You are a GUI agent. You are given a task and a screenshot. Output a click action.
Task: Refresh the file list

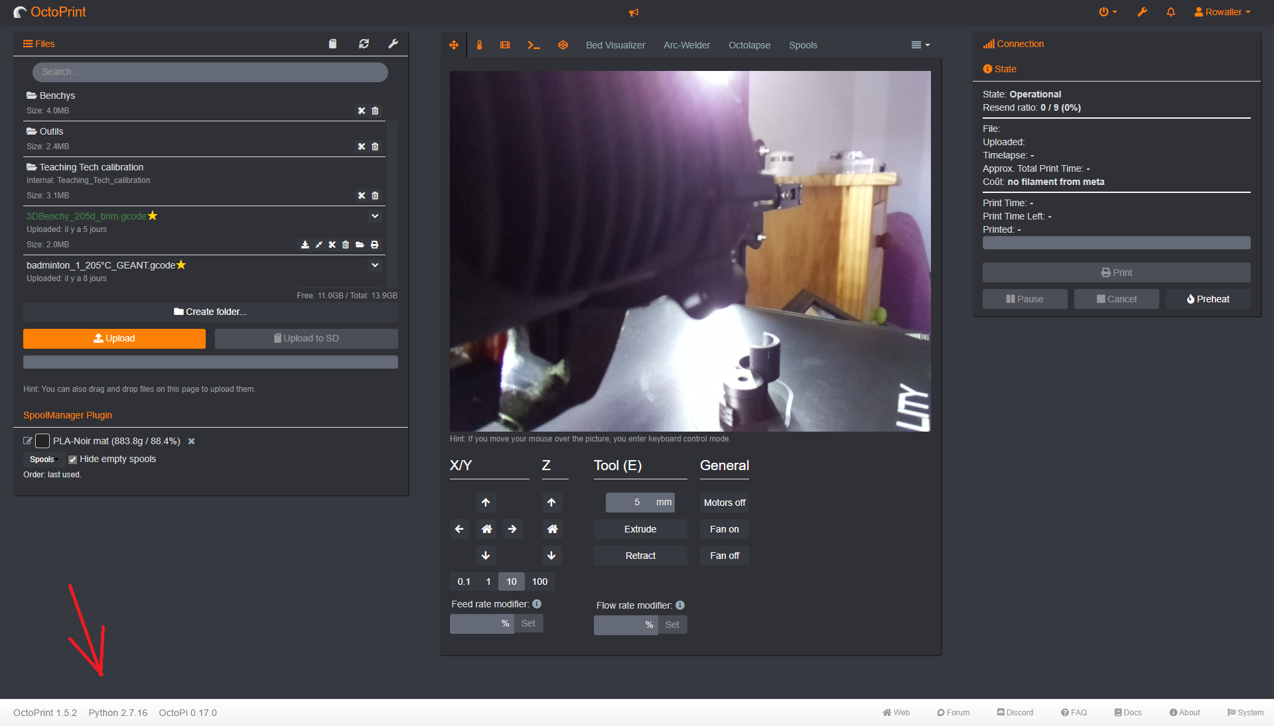364,44
